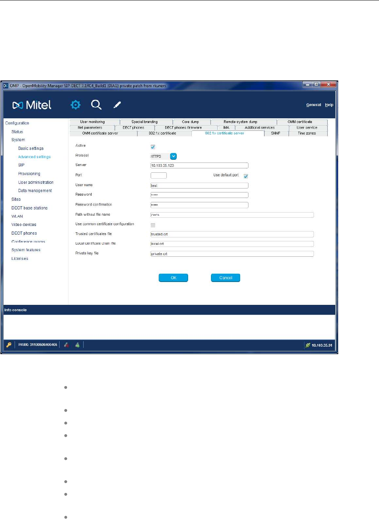Select the 802.1x certificate server tab
The image size is (379, 519).
pyautogui.click(x=228, y=133)
